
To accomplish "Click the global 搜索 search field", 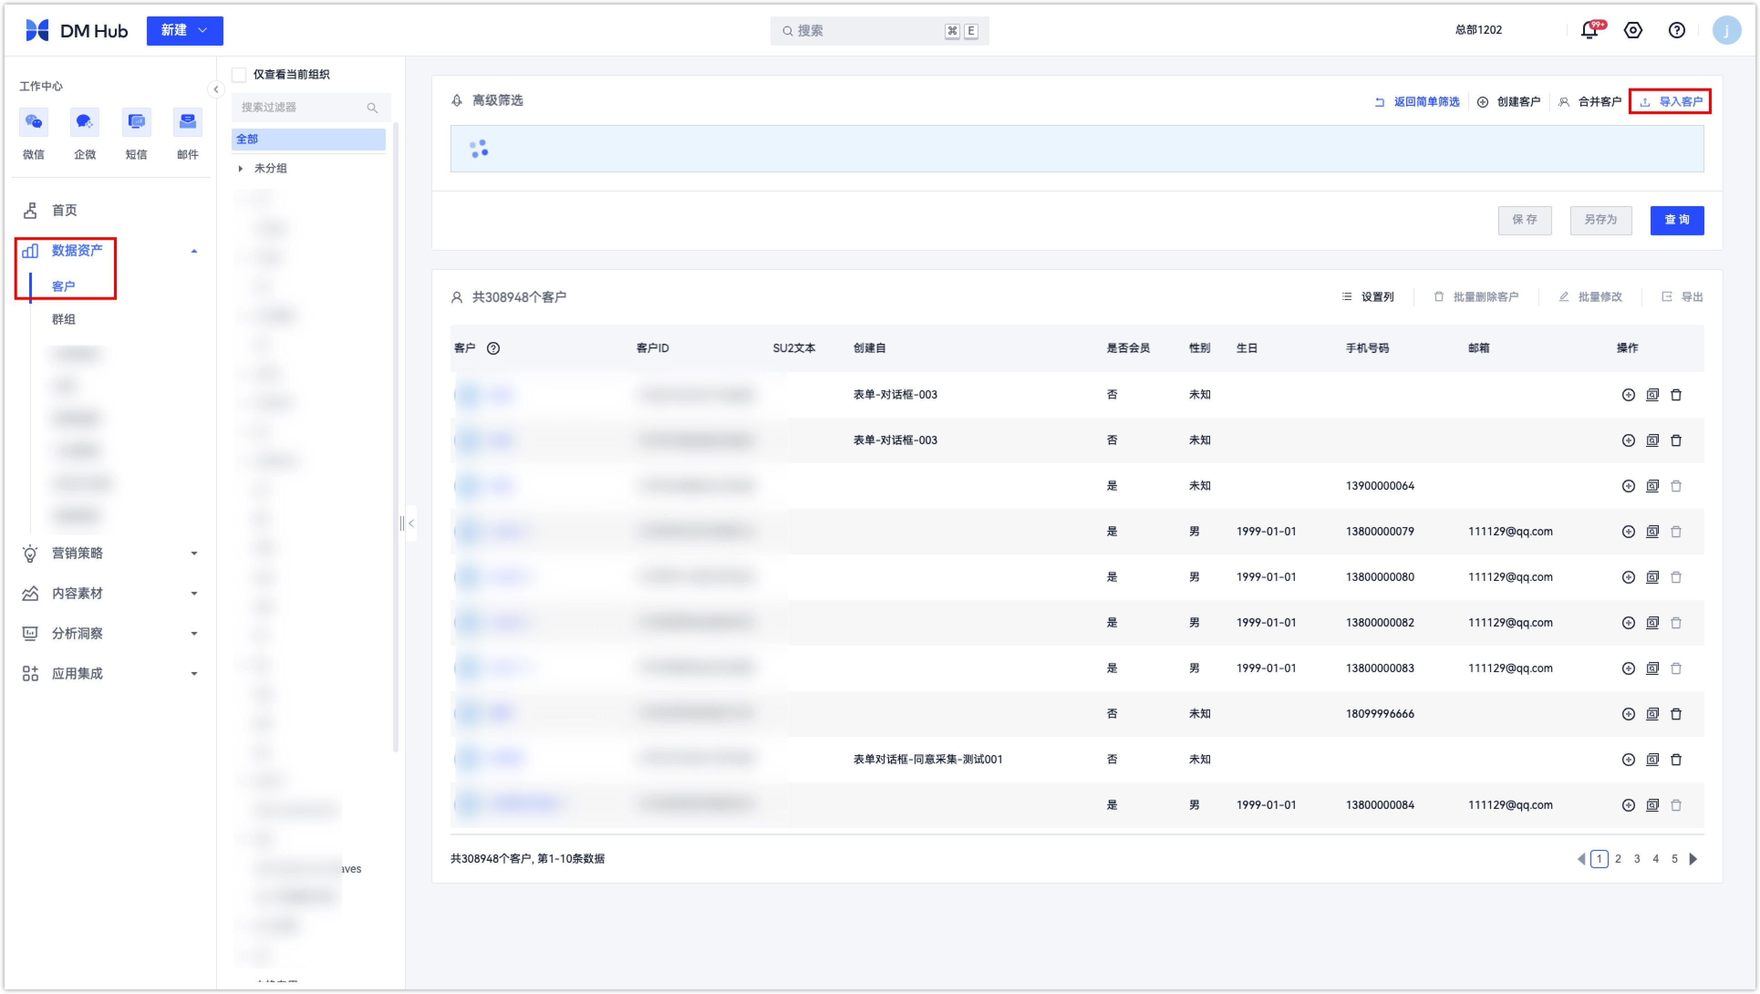I will tap(880, 31).
